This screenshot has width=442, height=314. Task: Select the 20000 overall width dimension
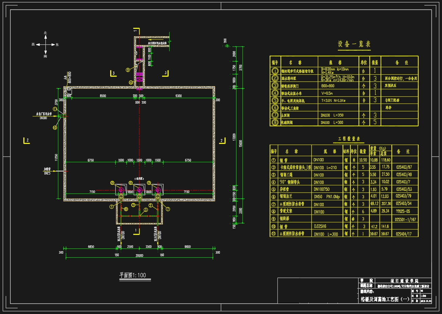click(140, 256)
